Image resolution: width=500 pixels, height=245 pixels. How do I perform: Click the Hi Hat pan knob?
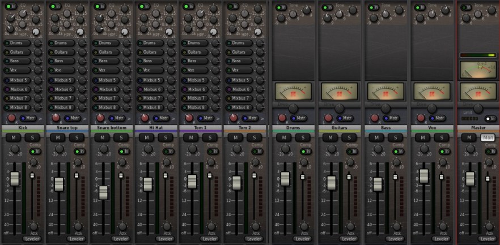(x=145, y=118)
